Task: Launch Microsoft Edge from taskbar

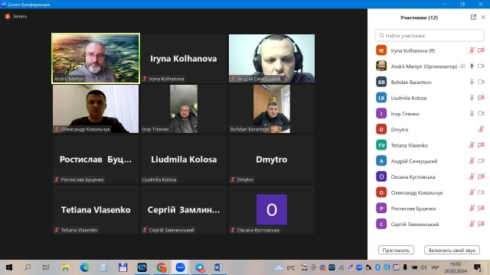Action: (x=84, y=267)
